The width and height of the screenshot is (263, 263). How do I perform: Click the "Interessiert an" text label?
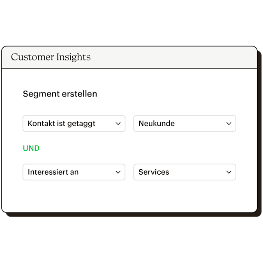tap(53, 172)
